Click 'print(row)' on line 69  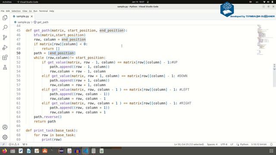tap(52, 139)
